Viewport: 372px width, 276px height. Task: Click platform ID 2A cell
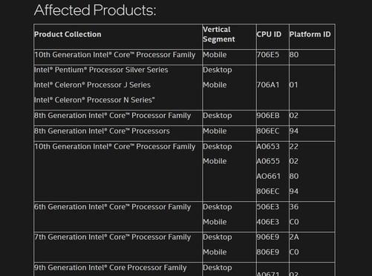[294, 237]
